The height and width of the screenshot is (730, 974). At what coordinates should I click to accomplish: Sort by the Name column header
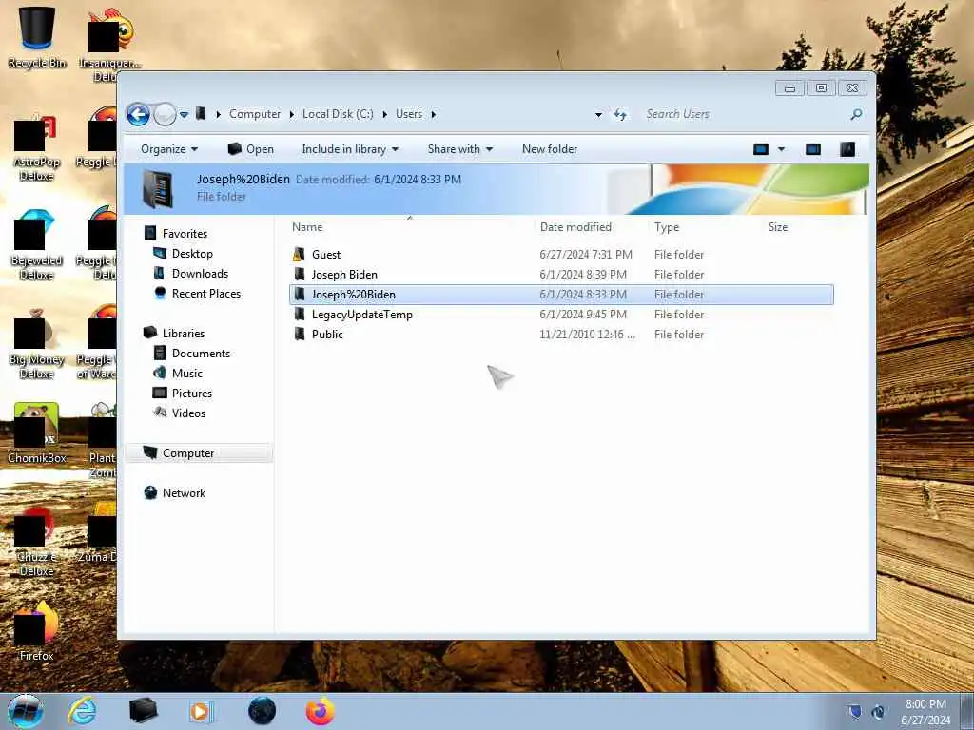click(x=307, y=227)
